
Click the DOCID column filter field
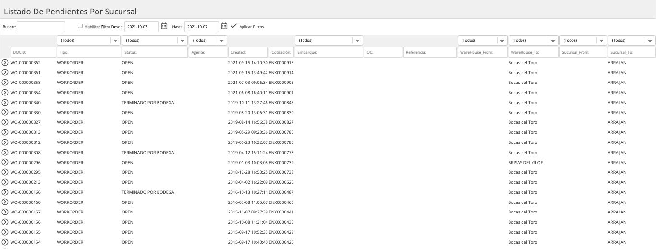[x=33, y=52]
